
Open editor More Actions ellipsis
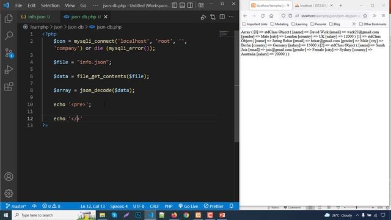coord(231,17)
